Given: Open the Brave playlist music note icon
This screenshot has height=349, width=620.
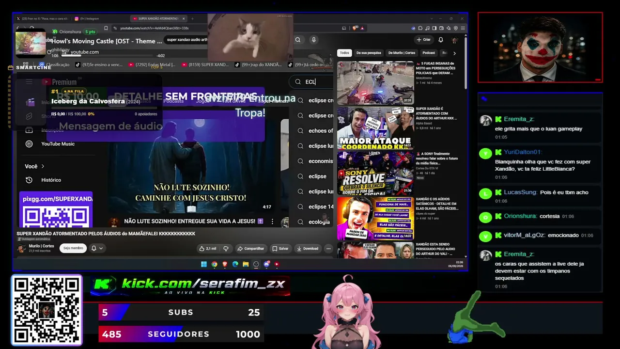Looking at the screenshot, I should click(x=428, y=28).
